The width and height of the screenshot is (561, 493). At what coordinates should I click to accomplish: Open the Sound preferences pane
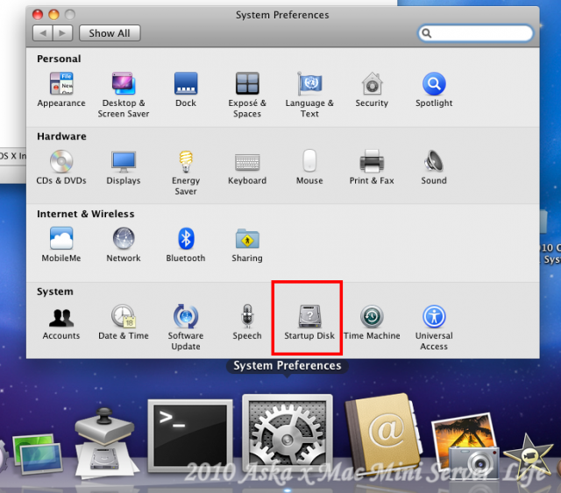click(434, 167)
